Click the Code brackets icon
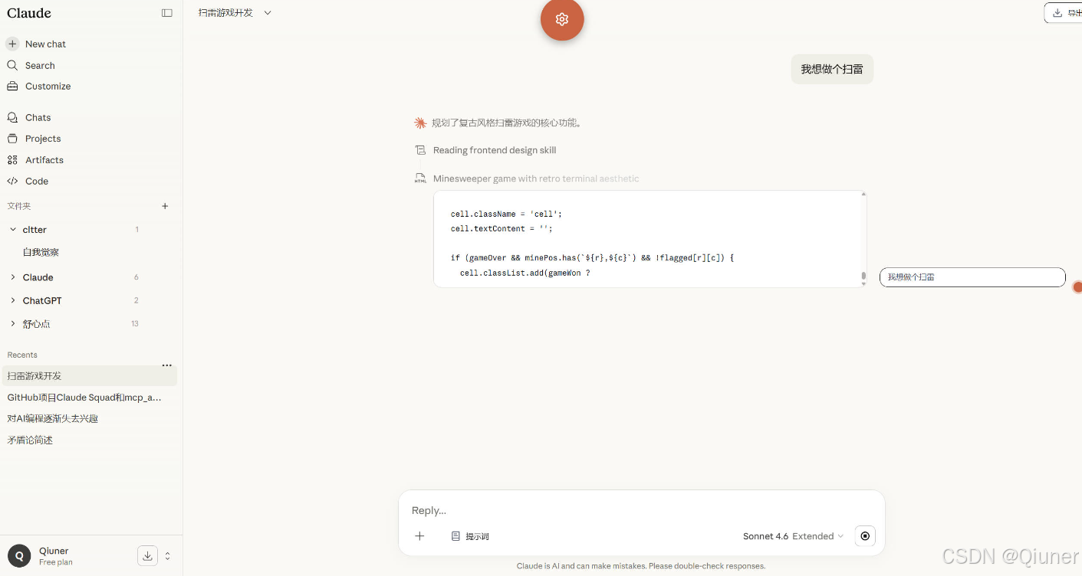 pyautogui.click(x=12, y=182)
